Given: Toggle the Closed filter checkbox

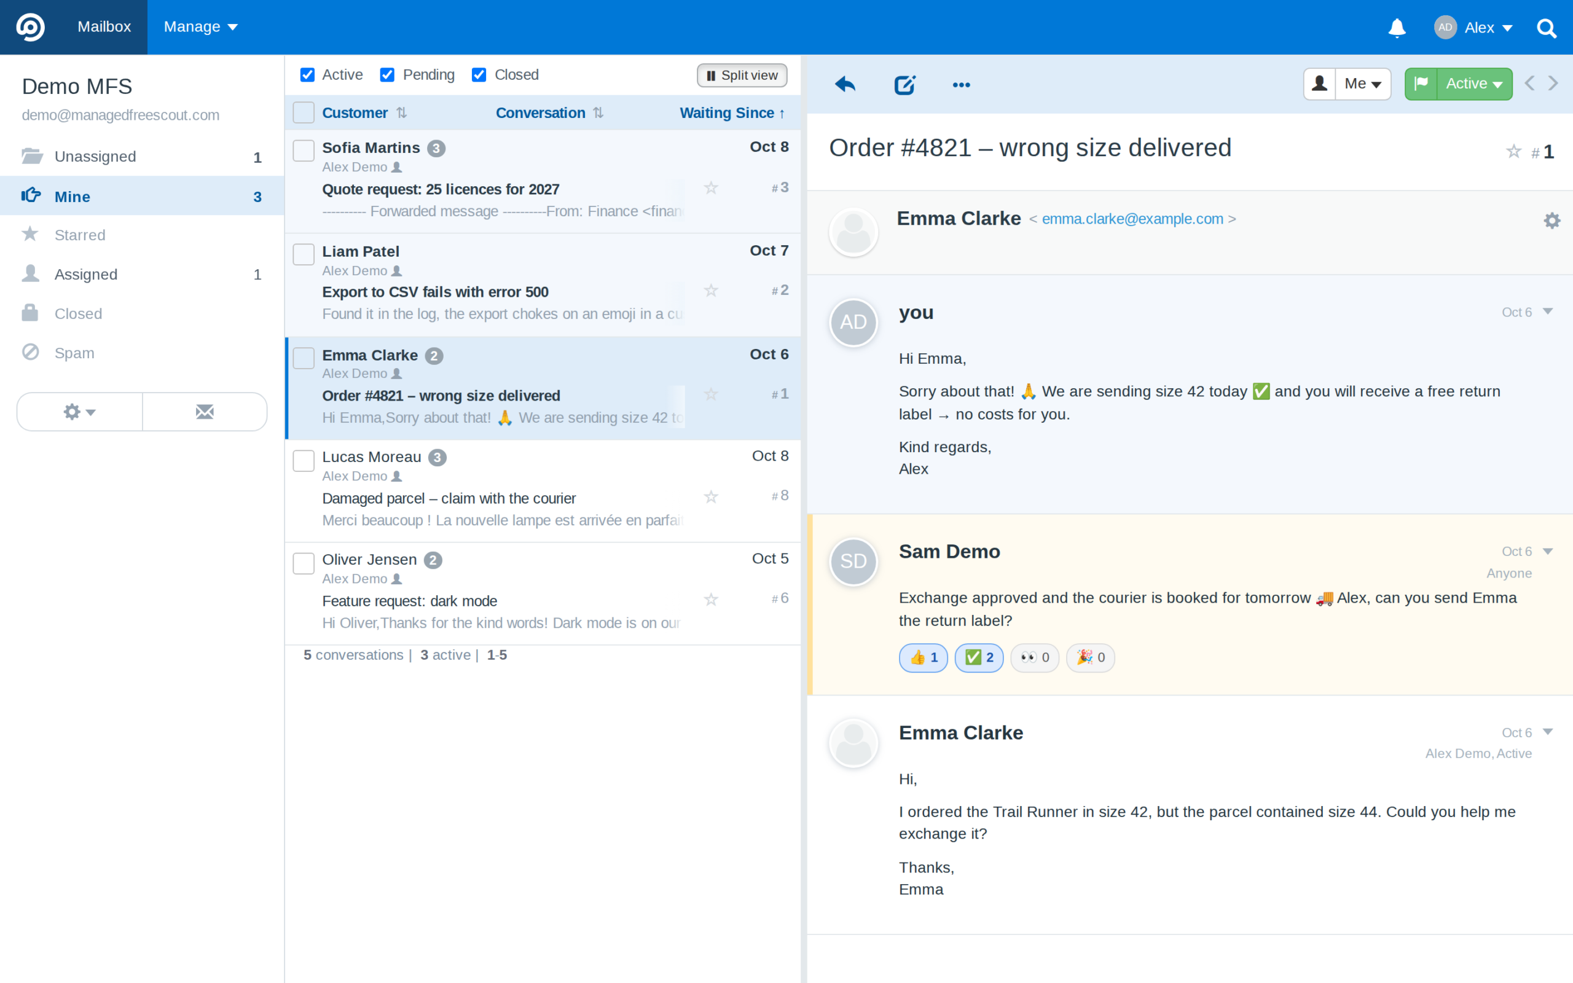Looking at the screenshot, I should (479, 75).
